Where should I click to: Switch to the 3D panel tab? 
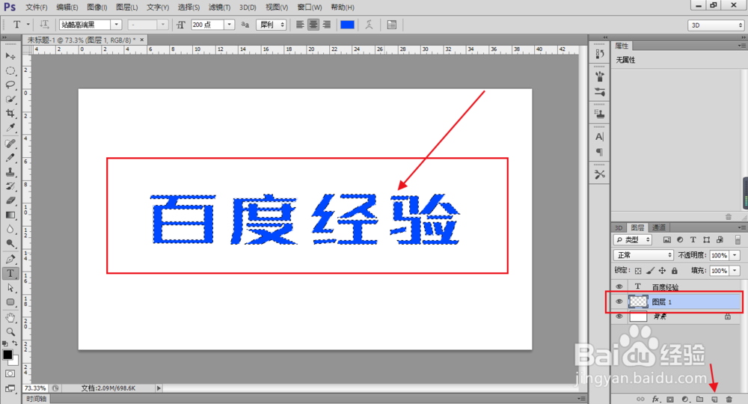pos(619,227)
